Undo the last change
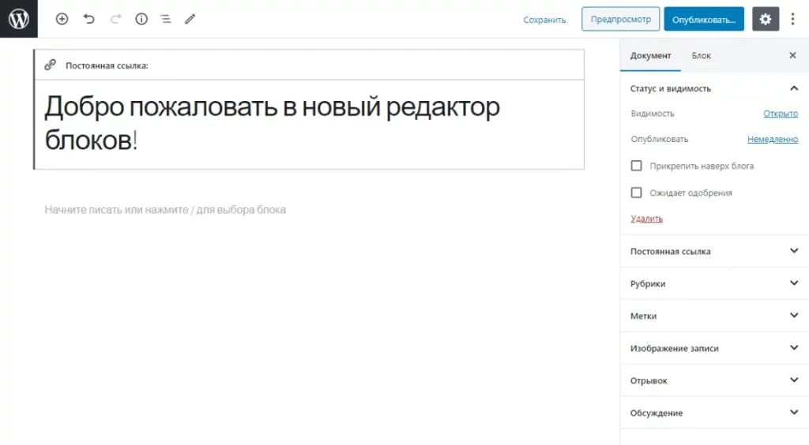This screenshot has height=445, width=809. click(88, 19)
